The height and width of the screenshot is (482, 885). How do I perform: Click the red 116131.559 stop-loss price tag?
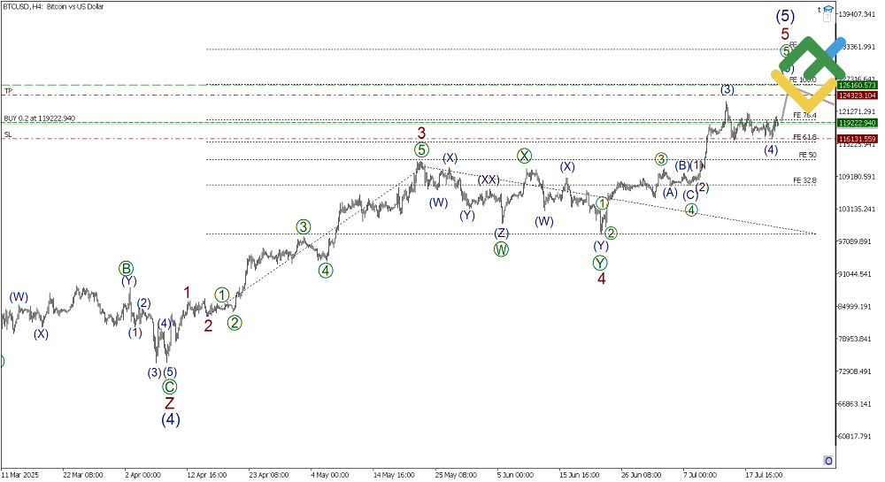(x=857, y=139)
